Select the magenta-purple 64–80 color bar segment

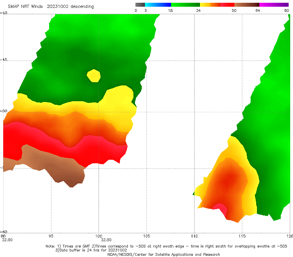coord(274,5)
